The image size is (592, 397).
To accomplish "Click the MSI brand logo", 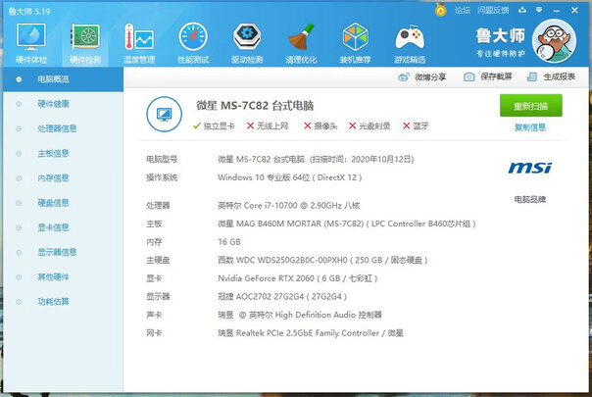I will (529, 169).
